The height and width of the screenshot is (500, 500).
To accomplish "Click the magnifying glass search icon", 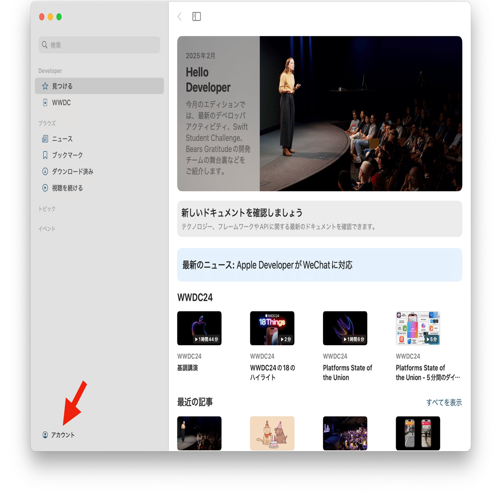I will click(44, 45).
